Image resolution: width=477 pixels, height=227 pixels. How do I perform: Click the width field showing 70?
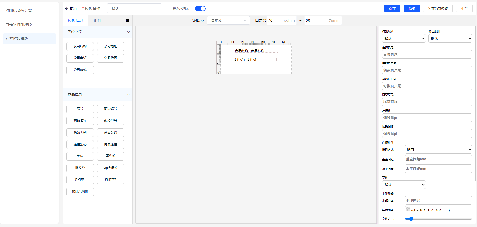click(x=282, y=20)
